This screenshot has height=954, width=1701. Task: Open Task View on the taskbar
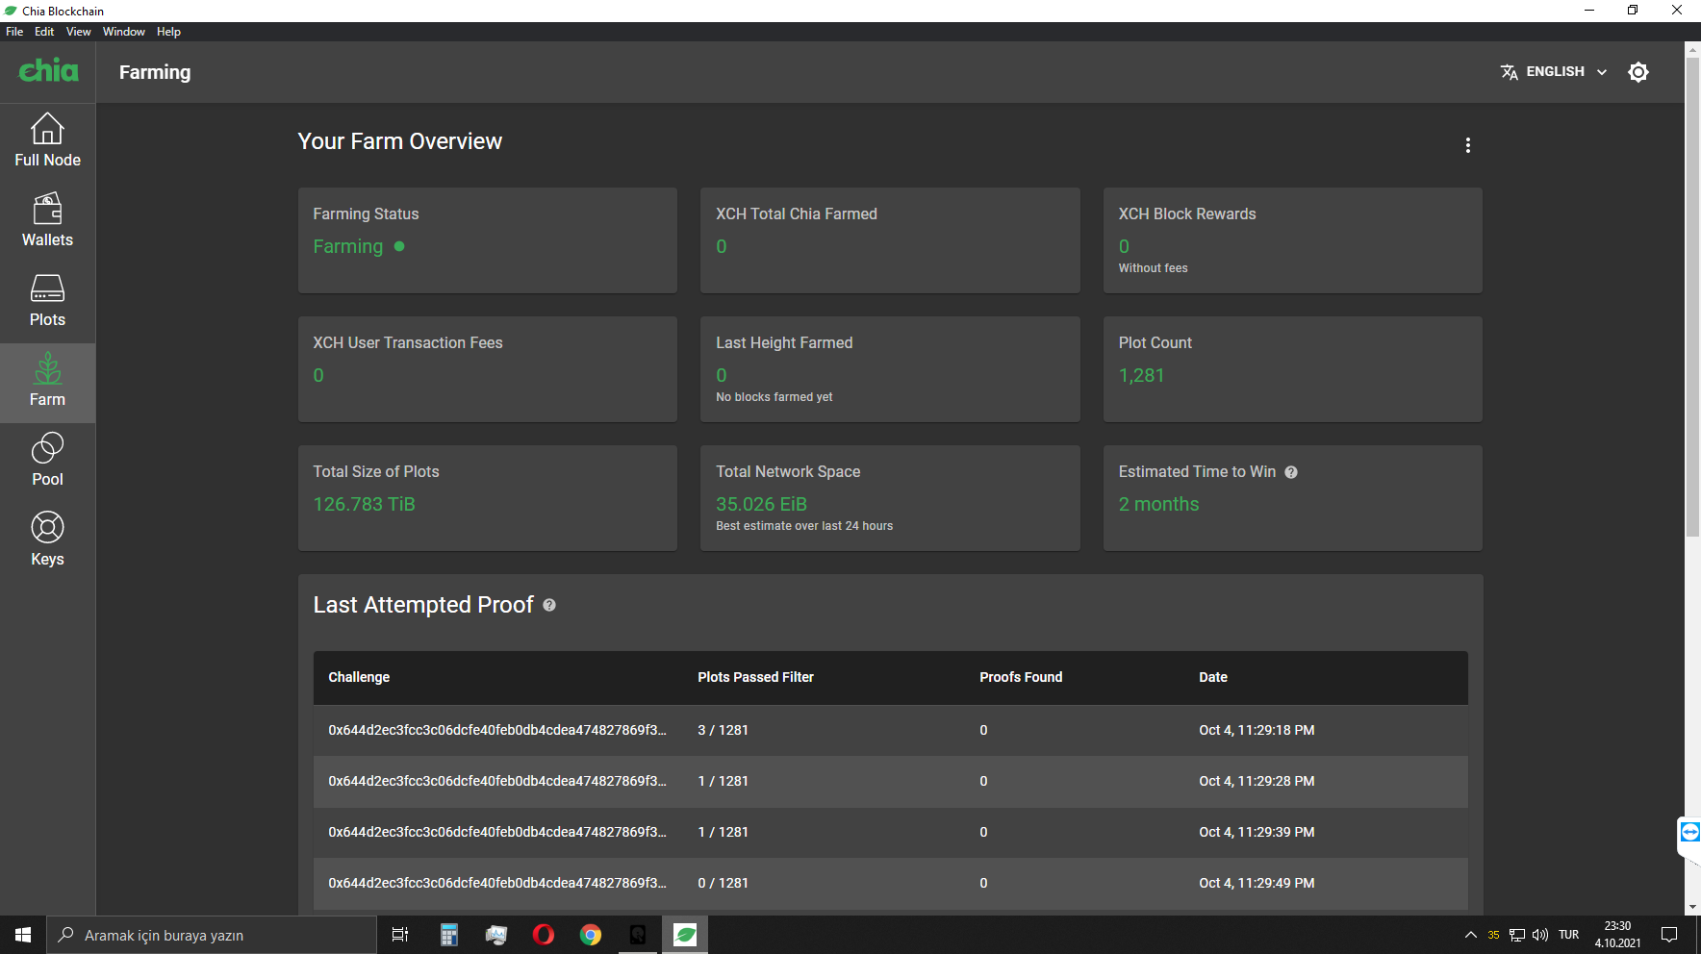click(x=400, y=935)
